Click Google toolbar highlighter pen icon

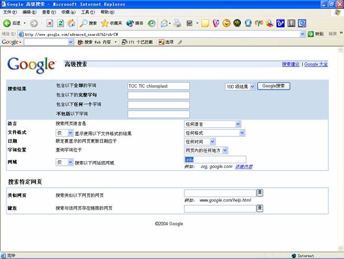180,42
